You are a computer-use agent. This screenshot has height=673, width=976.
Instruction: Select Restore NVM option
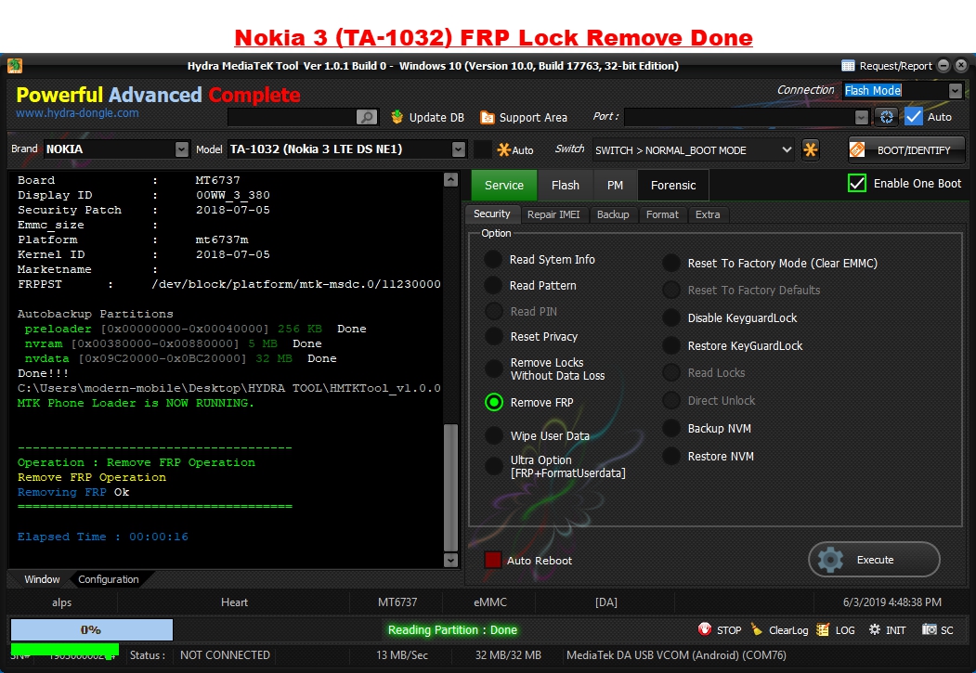pyautogui.click(x=671, y=457)
